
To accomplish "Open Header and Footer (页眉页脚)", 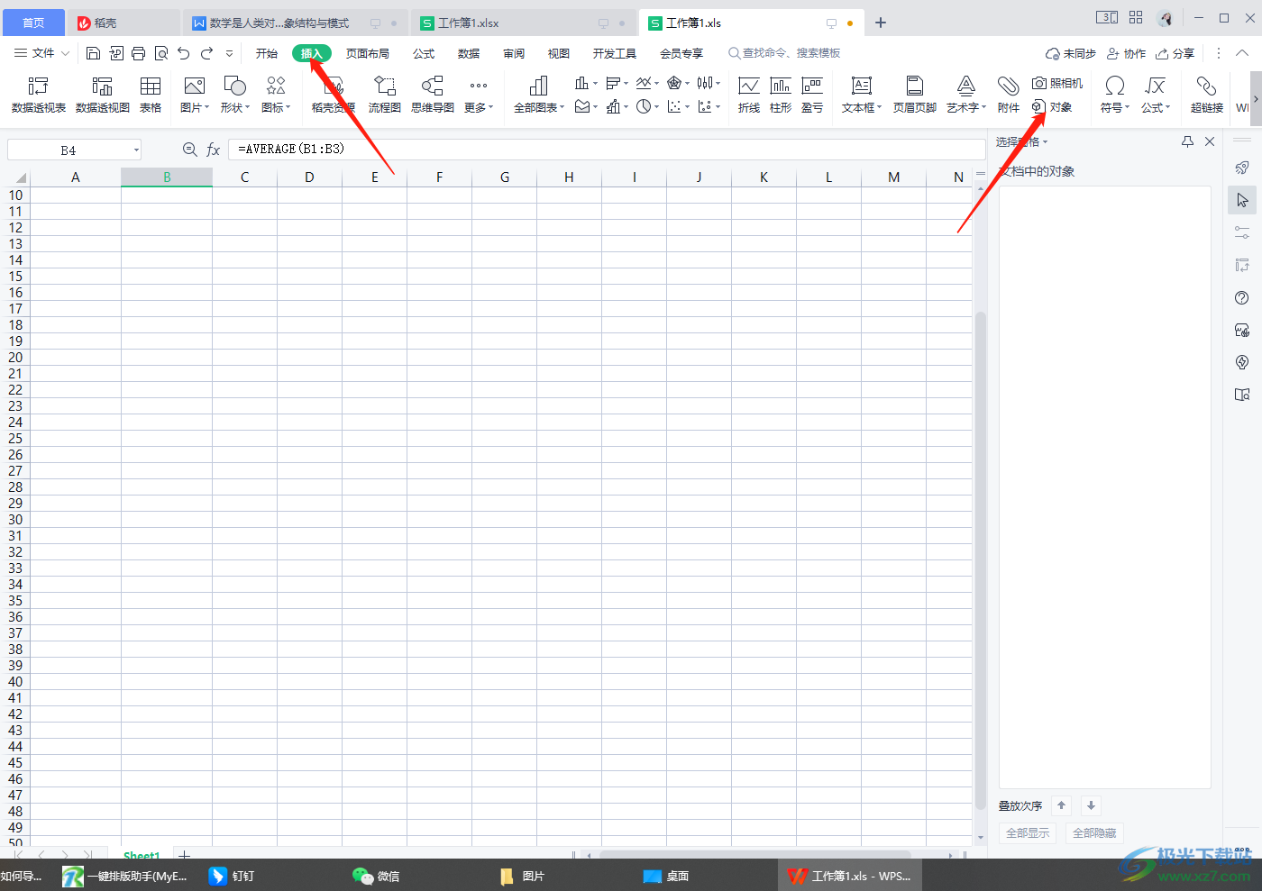I will coord(915,95).
